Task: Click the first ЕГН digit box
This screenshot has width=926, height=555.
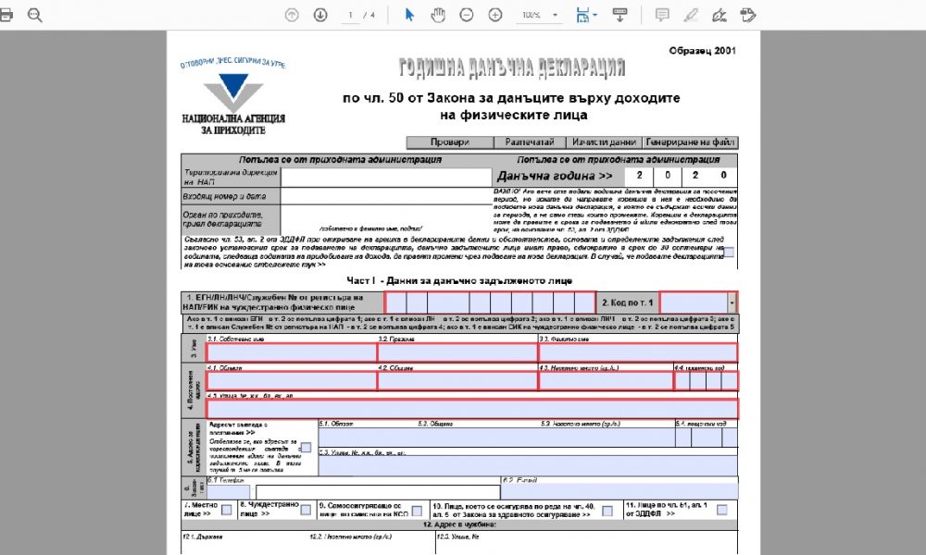Action: 395,302
